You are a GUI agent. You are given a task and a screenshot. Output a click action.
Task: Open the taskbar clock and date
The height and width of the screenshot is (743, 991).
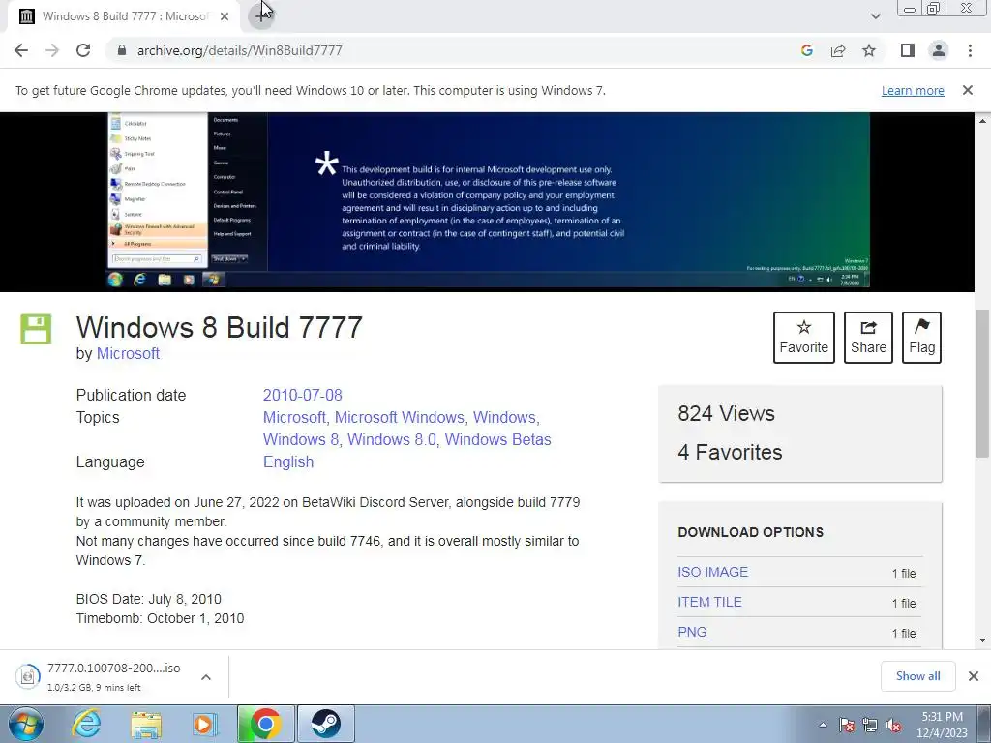coord(943,725)
